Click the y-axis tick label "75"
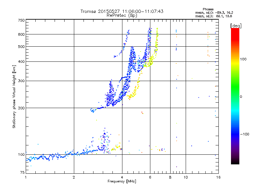Viewport: 257px width, 193px height. coord(22,172)
